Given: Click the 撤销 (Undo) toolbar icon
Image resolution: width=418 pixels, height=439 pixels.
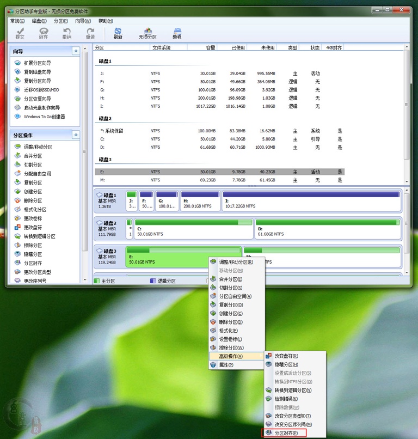Looking at the screenshot, I should [66, 33].
